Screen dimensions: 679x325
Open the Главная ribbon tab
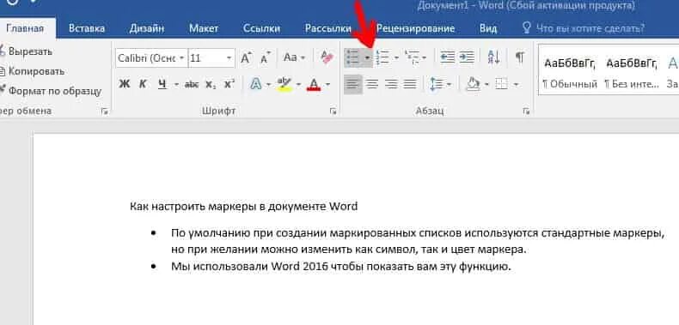pos(25,28)
